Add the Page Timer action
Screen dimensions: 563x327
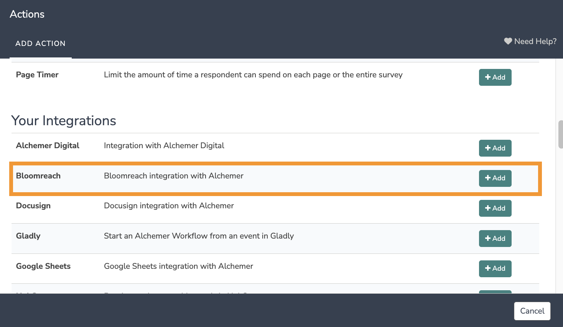(495, 77)
